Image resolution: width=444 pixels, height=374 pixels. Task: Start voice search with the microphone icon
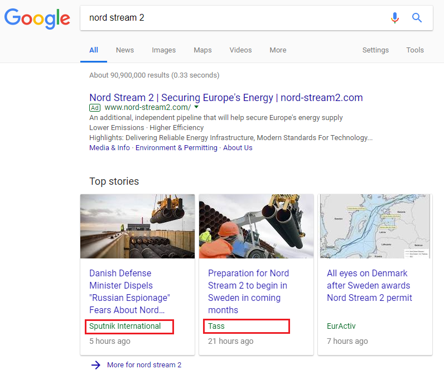[x=395, y=18]
